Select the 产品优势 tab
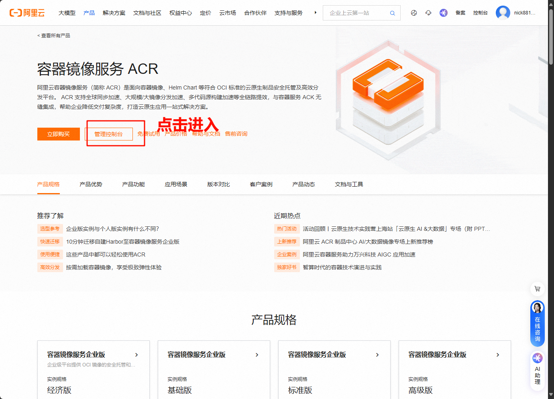 (91, 184)
